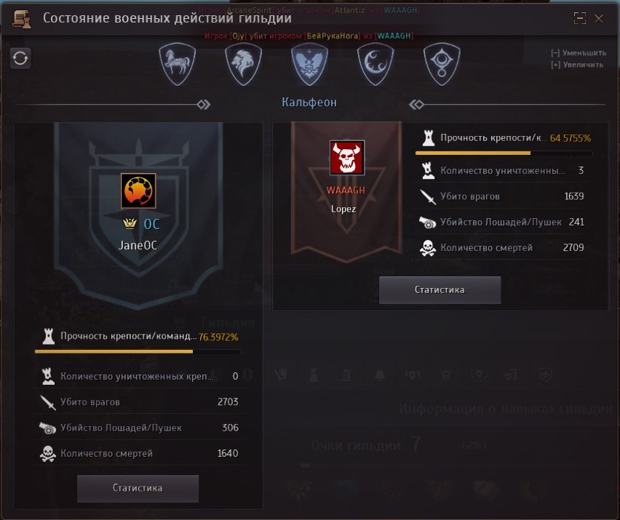Viewport: 620px width, 520px height.
Task: Click right diamond arrow beside Кальфеон
Action: 417,105
